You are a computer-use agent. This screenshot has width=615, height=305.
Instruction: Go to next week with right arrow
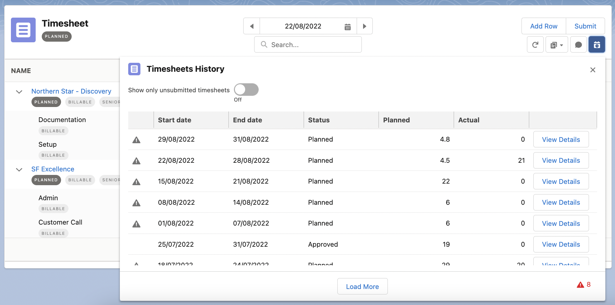(364, 26)
